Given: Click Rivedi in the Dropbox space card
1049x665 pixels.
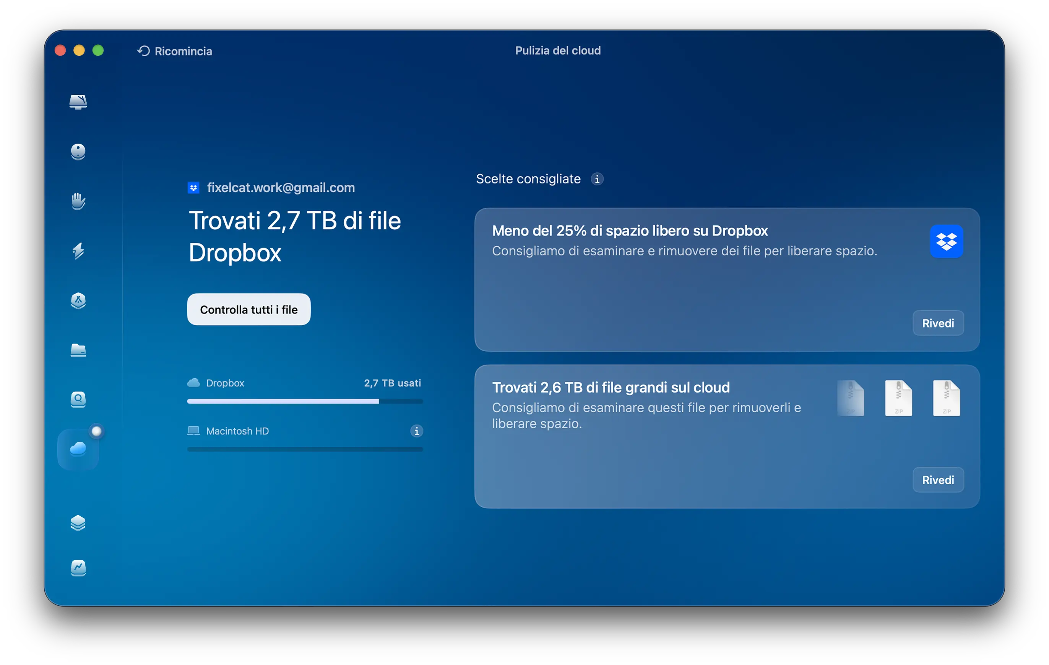Looking at the screenshot, I should [937, 323].
